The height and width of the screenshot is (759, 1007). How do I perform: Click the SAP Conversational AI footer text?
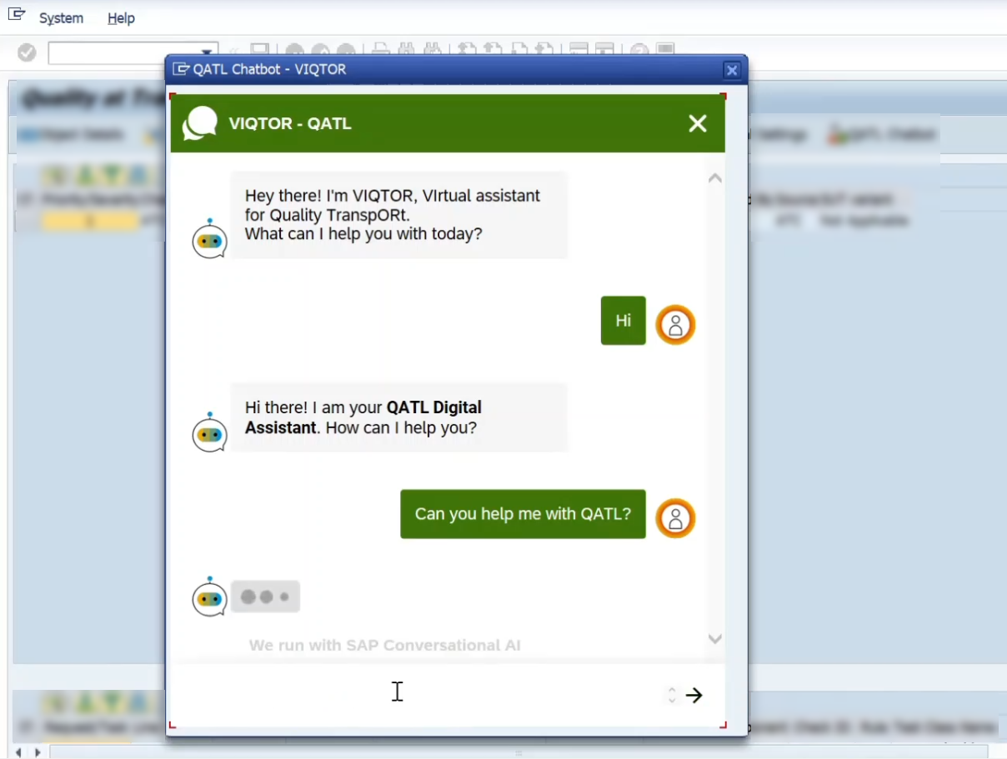pos(384,645)
